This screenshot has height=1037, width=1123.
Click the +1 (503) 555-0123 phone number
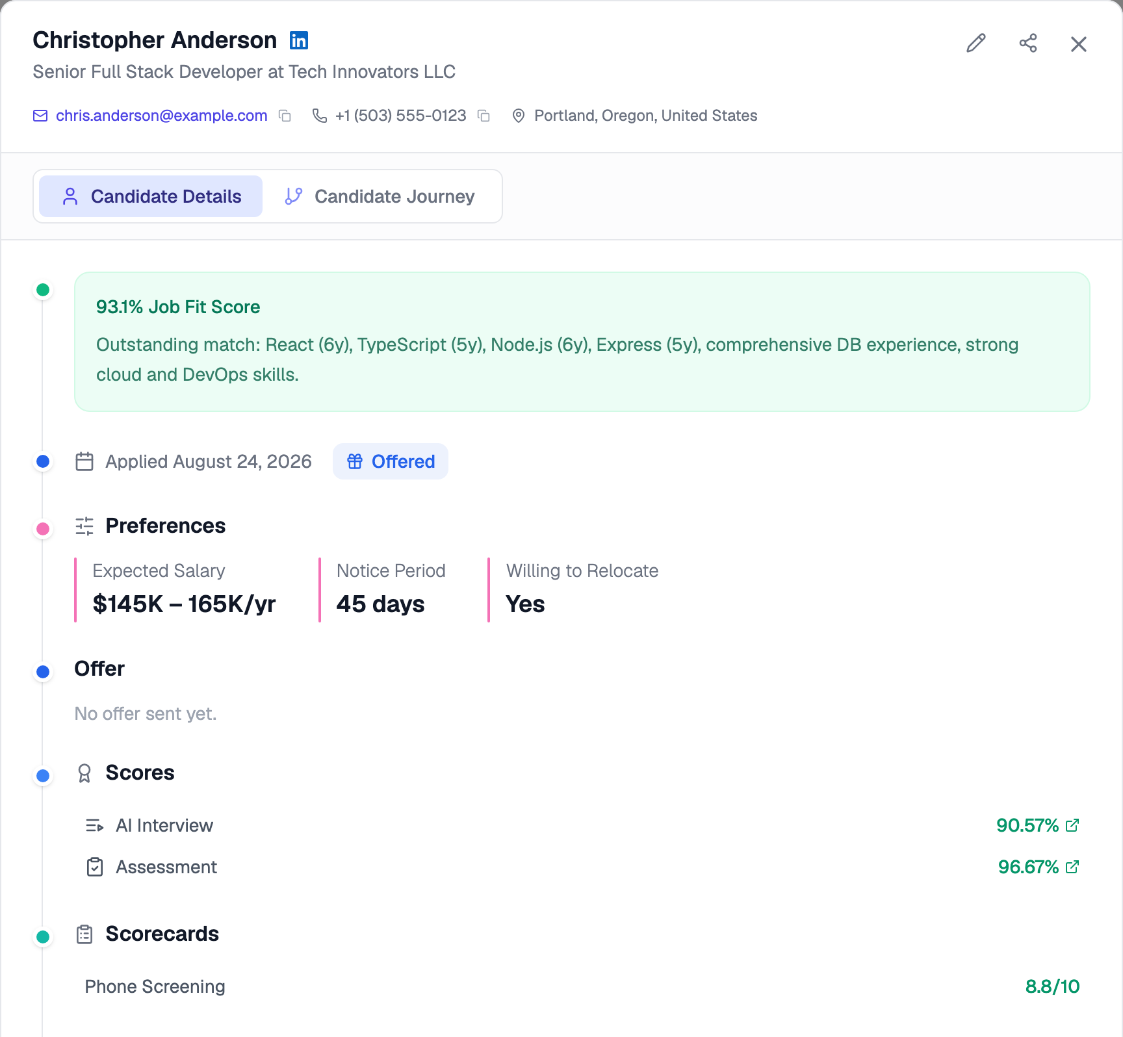[401, 116]
